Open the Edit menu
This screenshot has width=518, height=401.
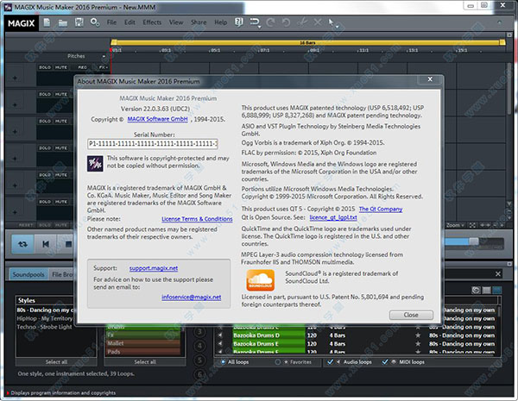tap(129, 22)
